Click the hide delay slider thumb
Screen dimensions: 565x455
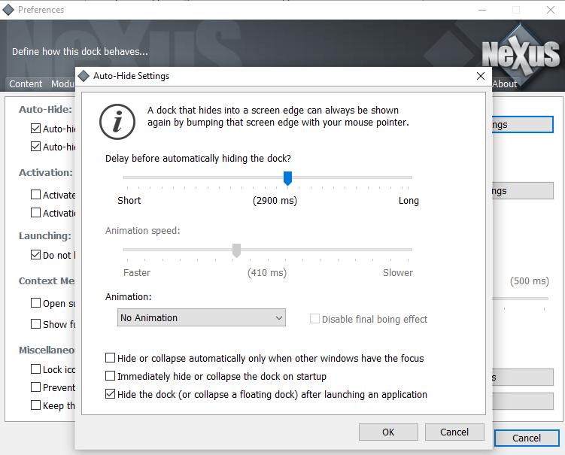tap(287, 177)
